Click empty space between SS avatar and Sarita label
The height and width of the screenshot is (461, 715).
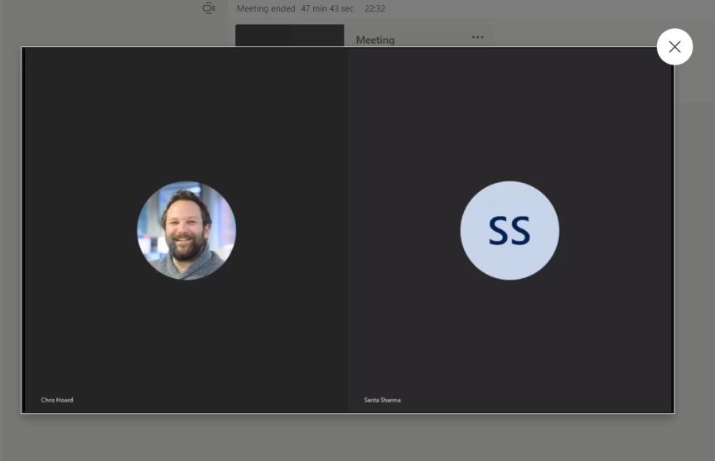(510, 339)
